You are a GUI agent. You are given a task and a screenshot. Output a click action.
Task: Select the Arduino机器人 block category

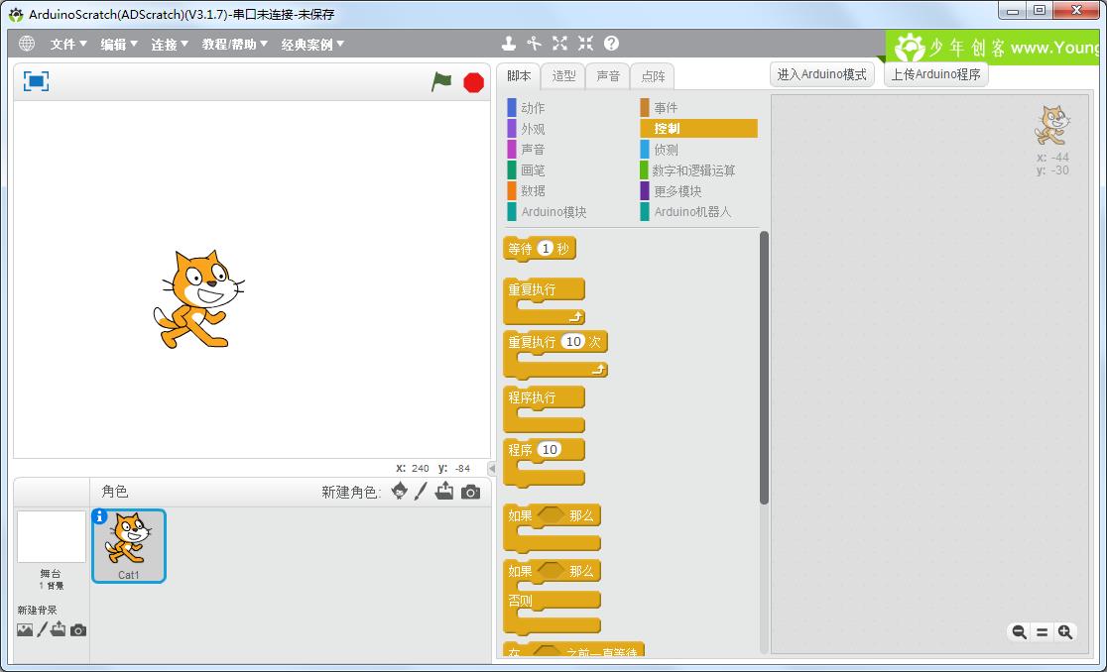(x=685, y=211)
